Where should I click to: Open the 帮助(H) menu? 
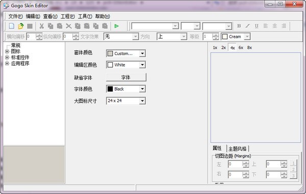click(103, 16)
